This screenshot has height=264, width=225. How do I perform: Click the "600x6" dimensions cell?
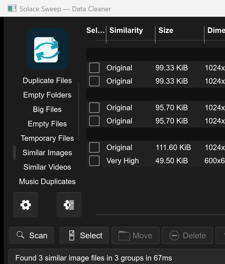click(x=215, y=161)
